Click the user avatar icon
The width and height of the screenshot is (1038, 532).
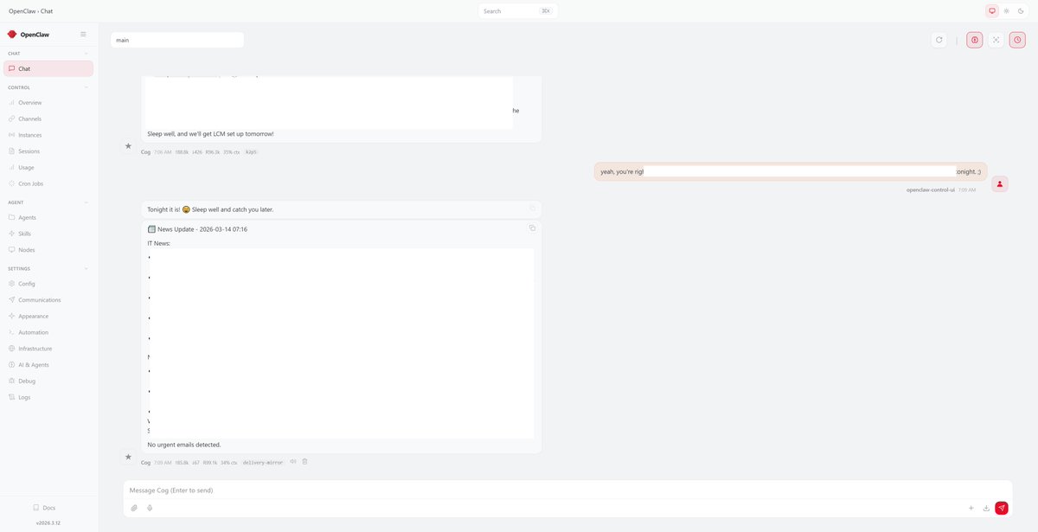[1000, 183]
